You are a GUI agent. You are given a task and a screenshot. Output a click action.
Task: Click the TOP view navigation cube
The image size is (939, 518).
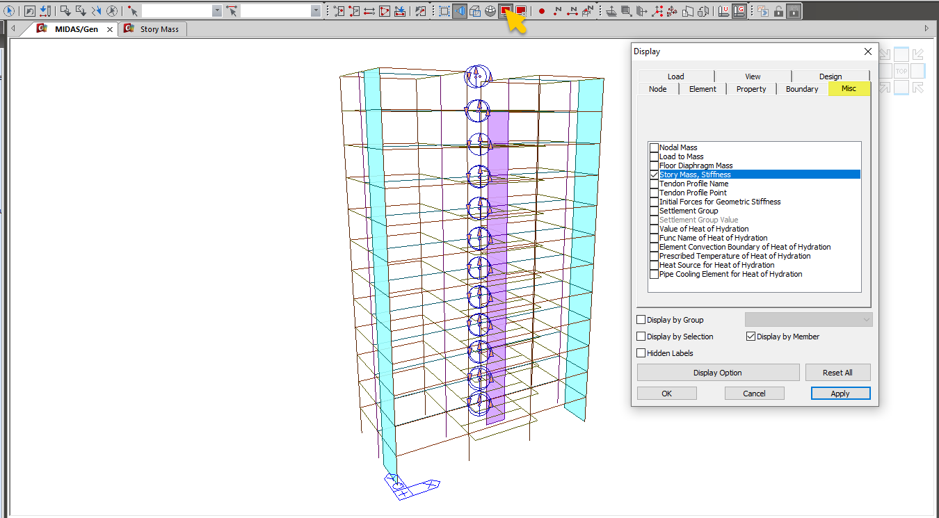(x=901, y=71)
